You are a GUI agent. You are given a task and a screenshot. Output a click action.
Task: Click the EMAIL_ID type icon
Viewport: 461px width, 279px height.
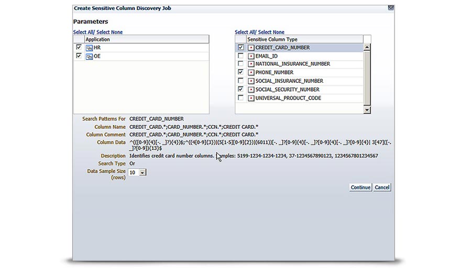(251, 55)
